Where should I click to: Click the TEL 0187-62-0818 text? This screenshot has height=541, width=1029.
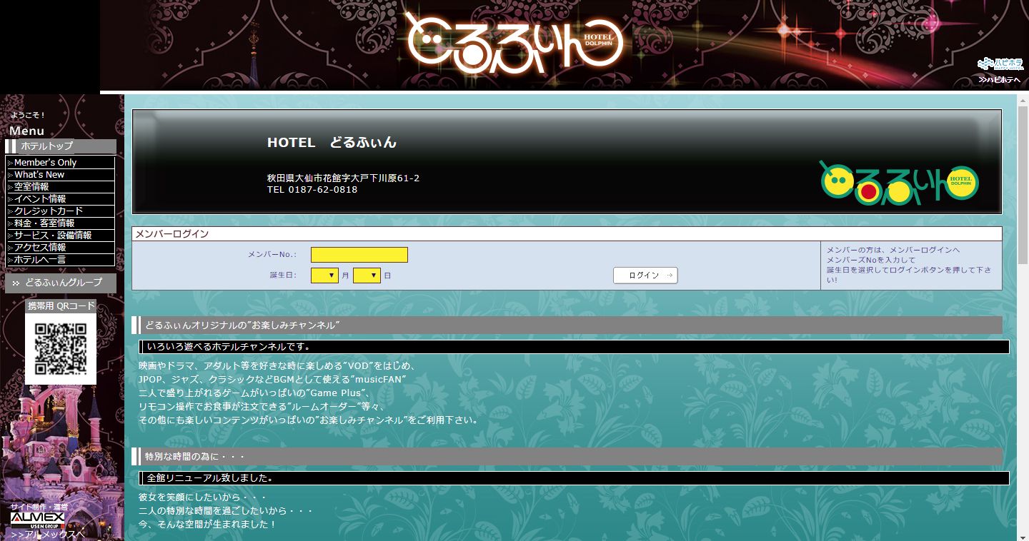coord(312,190)
